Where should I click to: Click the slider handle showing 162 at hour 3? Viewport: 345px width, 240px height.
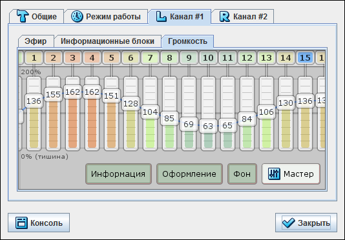(x=72, y=92)
